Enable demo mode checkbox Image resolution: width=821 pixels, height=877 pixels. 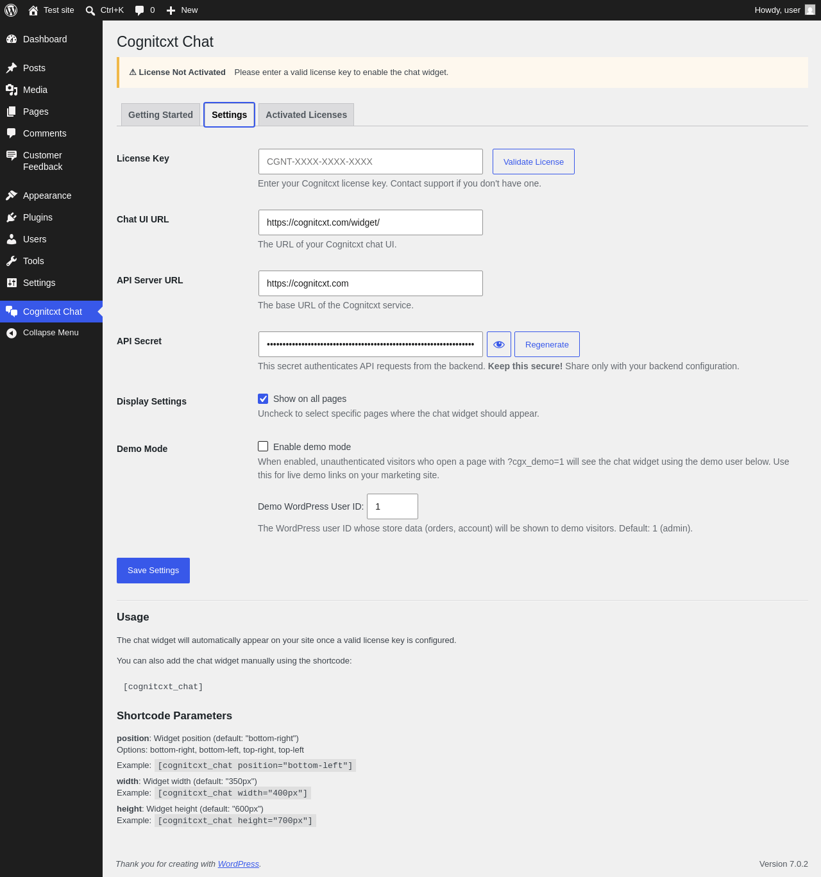(x=263, y=446)
